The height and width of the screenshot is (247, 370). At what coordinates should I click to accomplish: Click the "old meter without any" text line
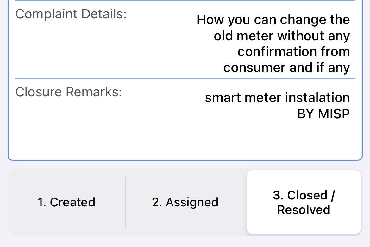click(x=282, y=36)
